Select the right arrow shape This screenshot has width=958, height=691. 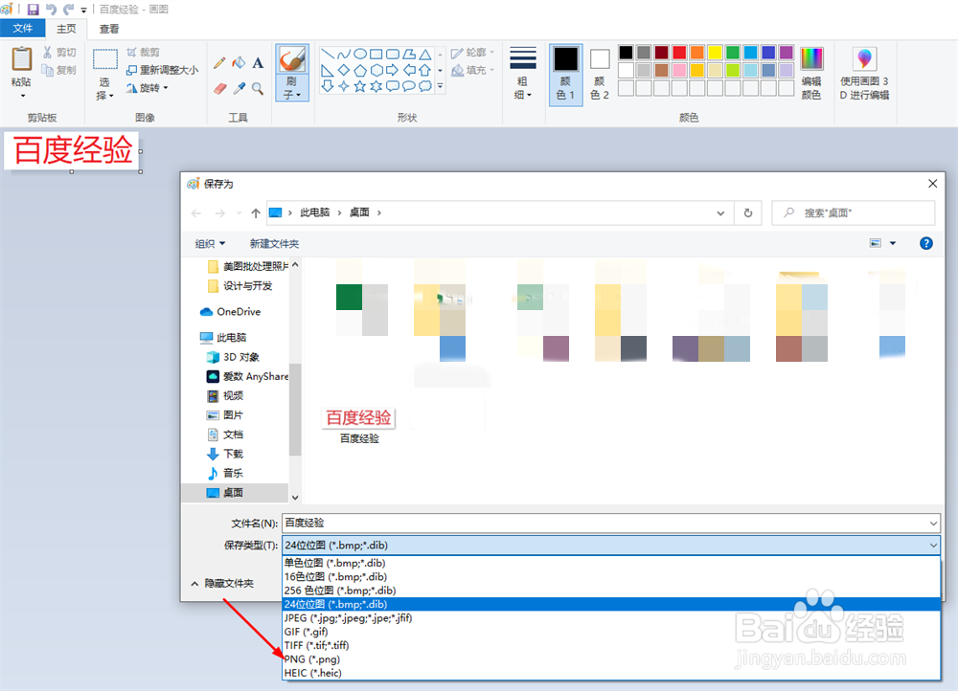click(x=392, y=70)
